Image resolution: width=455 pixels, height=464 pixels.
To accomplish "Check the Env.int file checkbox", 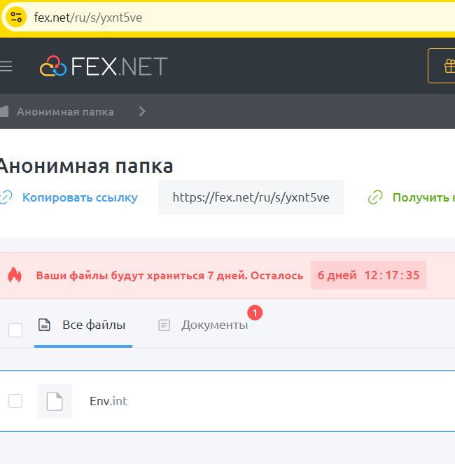I will pyautogui.click(x=15, y=401).
